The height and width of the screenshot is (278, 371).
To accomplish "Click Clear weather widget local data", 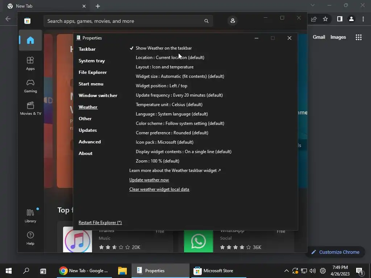I will click(159, 189).
